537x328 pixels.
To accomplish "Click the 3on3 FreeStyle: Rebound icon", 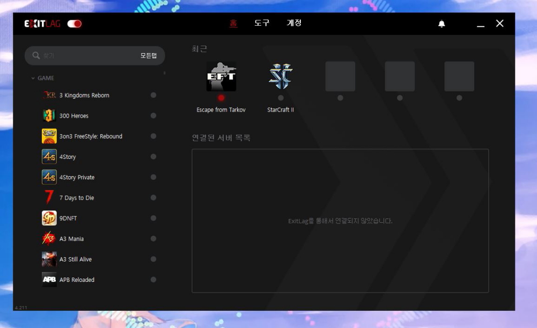I will (x=49, y=136).
